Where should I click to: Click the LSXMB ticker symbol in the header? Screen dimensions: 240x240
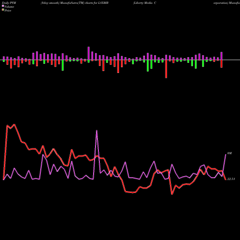[x=103, y=3]
